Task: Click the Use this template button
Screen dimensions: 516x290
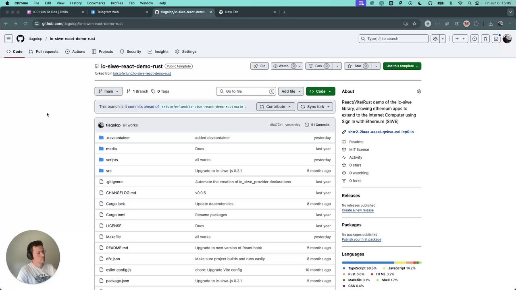Action: click(402, 66)
